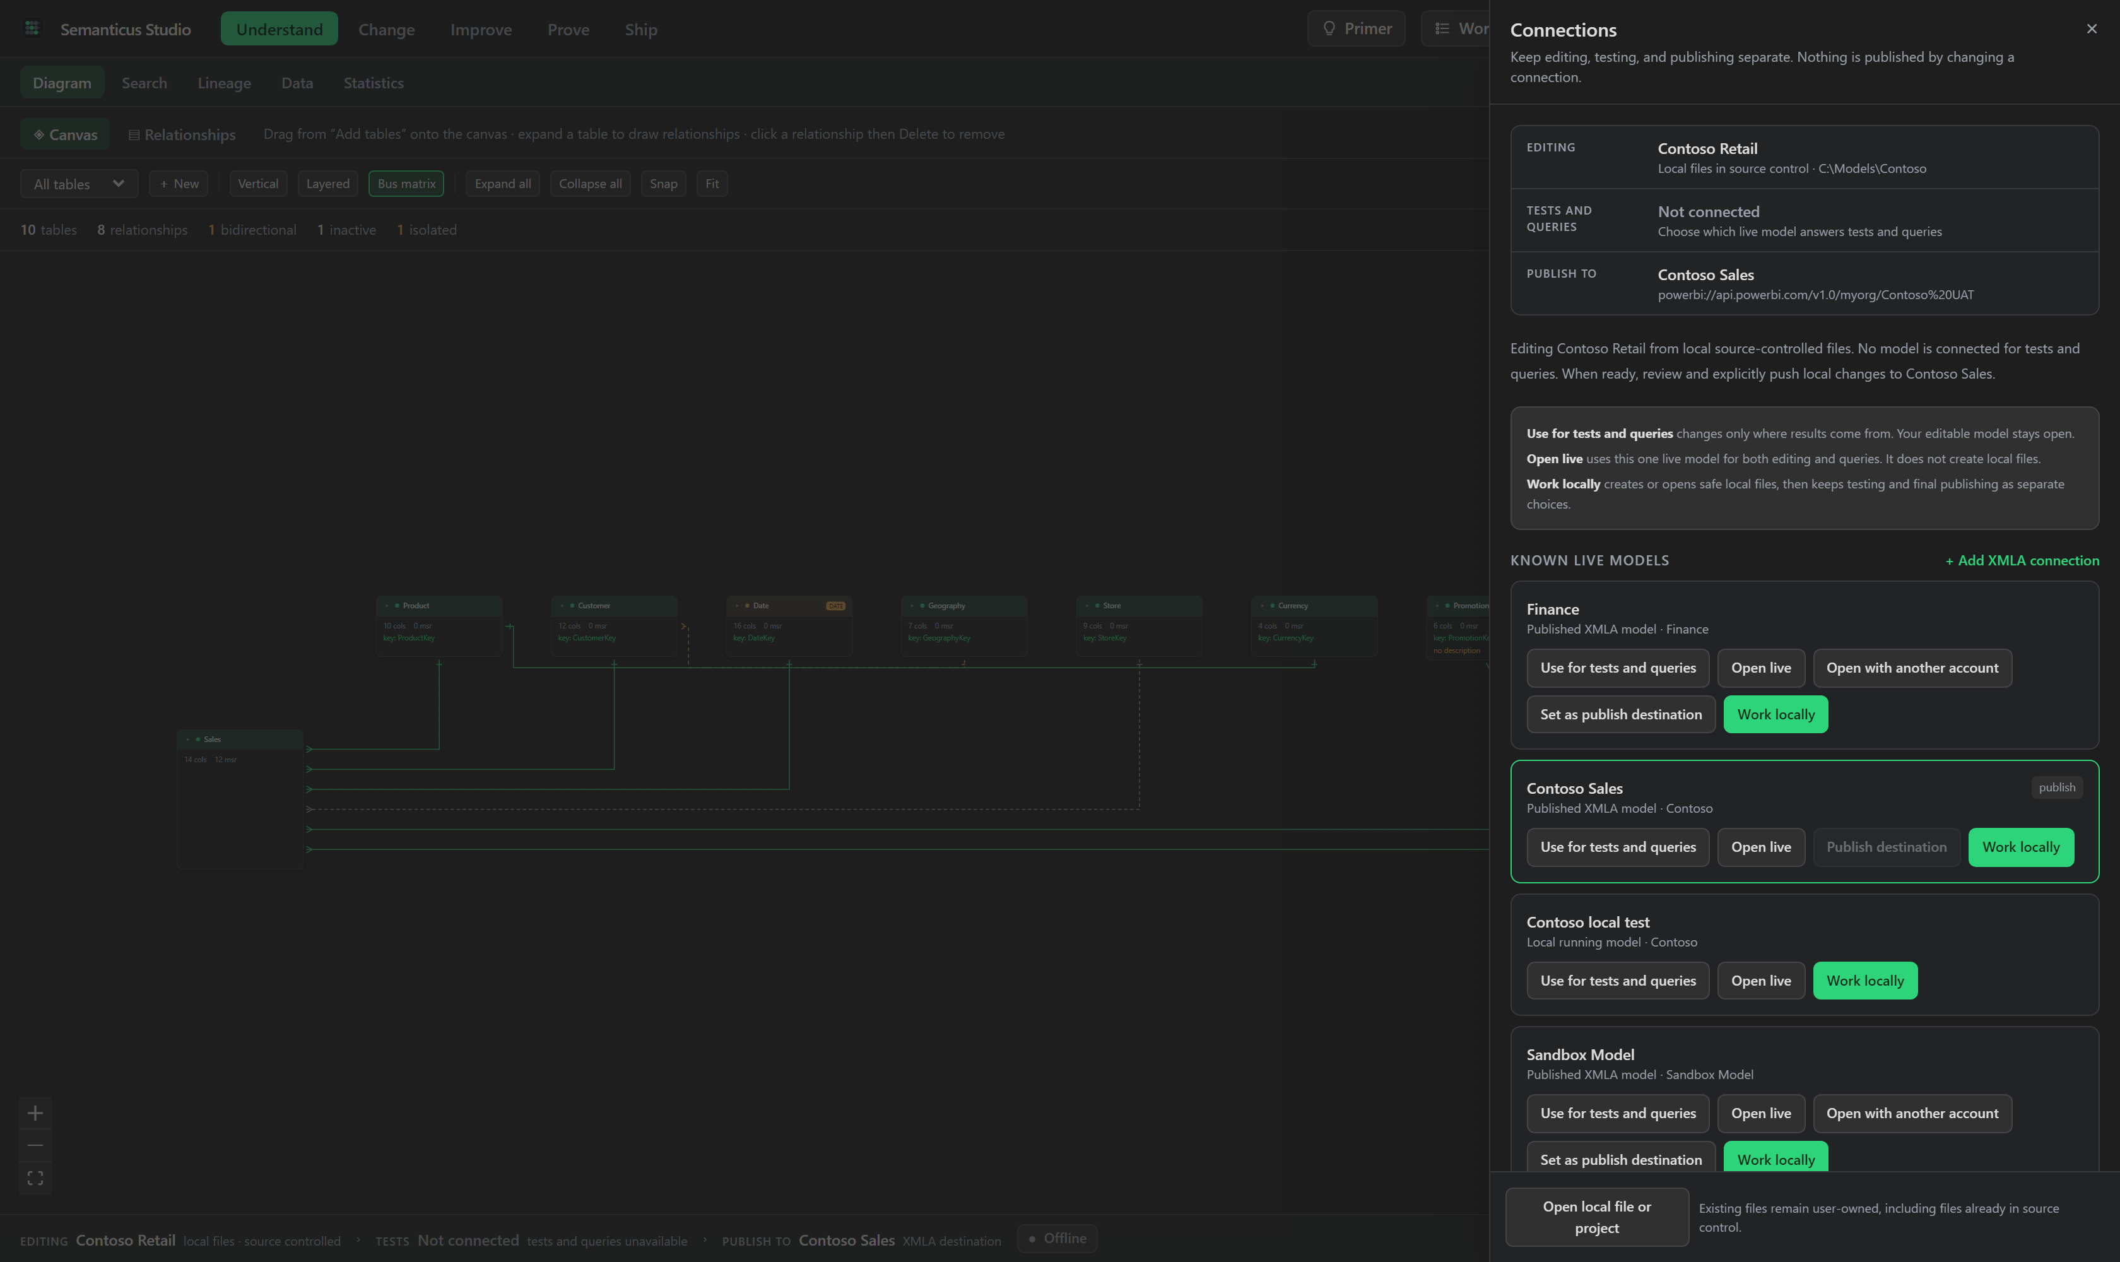The height and width of the screenshot is (1262, 2120).
Task: Select the Canvas view
Action: click(66, 134)
